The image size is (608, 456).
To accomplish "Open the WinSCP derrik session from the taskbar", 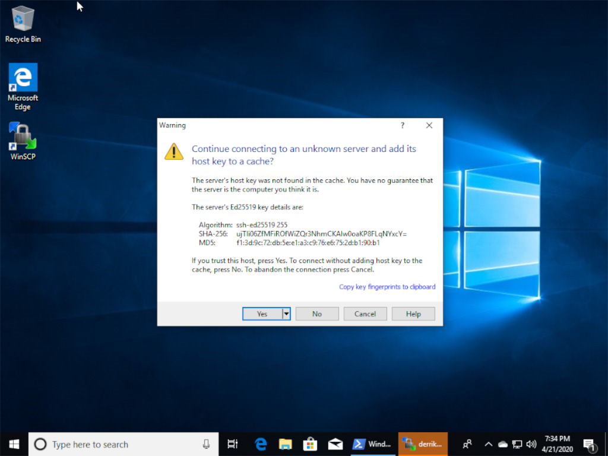I will click(x=422, y=444).
